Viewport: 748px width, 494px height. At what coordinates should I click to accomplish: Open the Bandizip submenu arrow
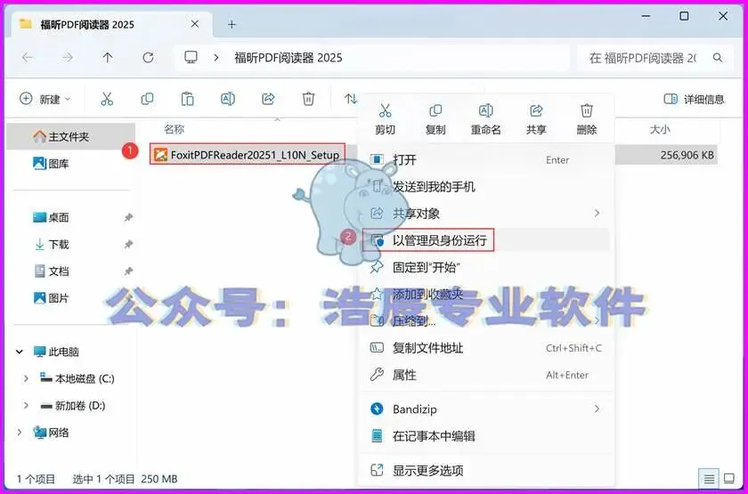point(597,409)
